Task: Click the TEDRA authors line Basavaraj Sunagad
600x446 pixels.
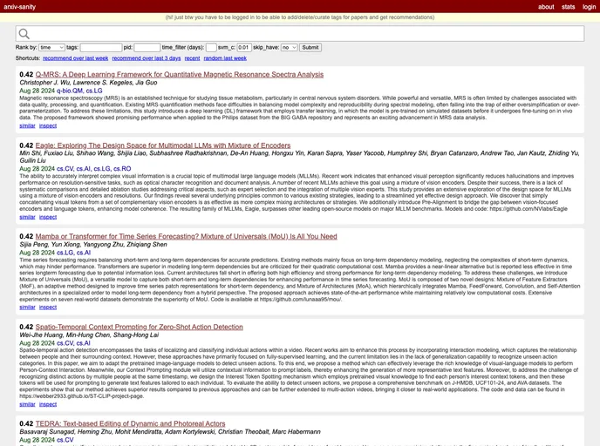Action: (x=170, y=431)
